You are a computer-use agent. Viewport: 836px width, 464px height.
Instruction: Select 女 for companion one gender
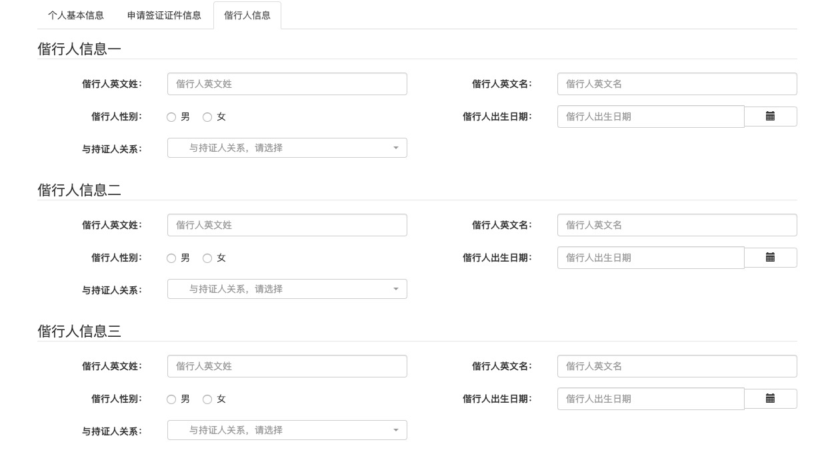click(x=207, y=117)
